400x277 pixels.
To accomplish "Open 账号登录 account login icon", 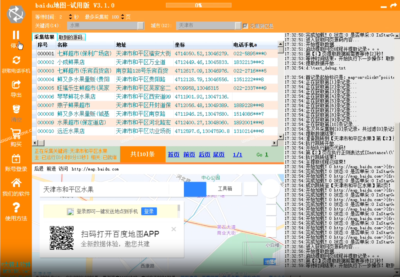I will pos(16,159).
